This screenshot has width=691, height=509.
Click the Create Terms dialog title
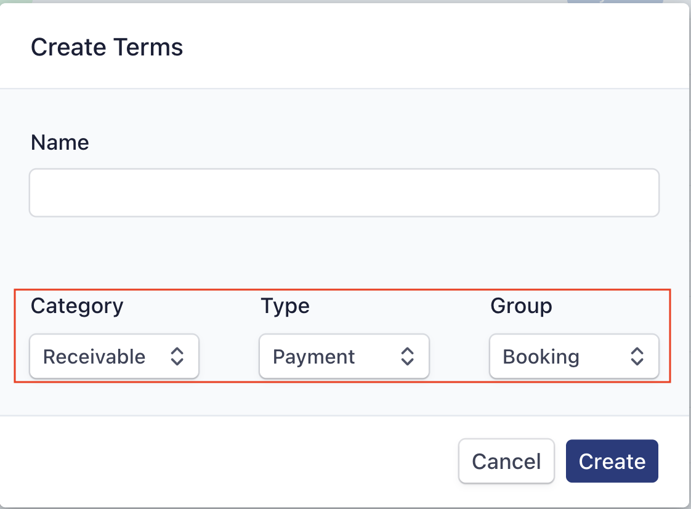point(107,47)
